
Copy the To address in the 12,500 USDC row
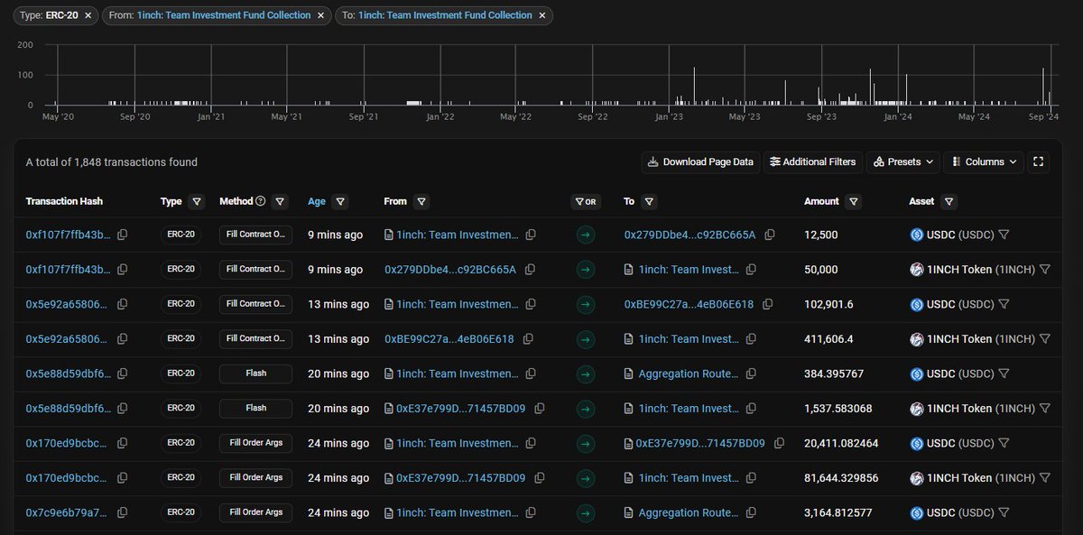click(x=769, y=235)
